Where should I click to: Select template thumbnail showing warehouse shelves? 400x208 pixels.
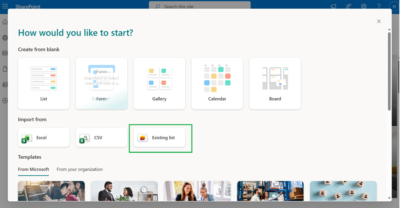pos(270,191)
